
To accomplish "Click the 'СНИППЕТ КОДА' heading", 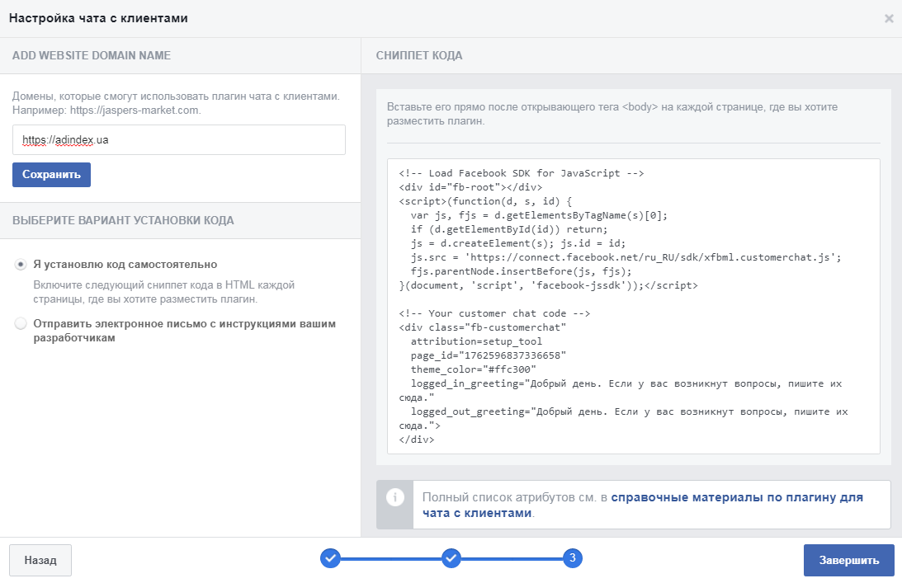I will (418, 56).
